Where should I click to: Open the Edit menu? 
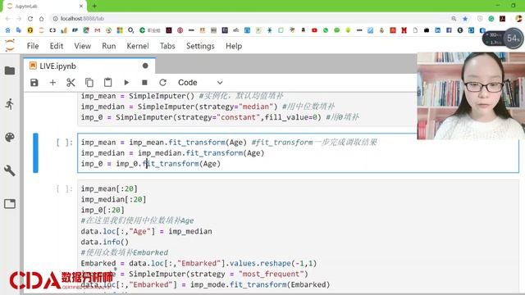[x=57, y=46]
